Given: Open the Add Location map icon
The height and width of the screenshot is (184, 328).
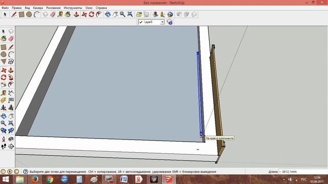Looking at the screenshot, I should click(x=139, y=14).
